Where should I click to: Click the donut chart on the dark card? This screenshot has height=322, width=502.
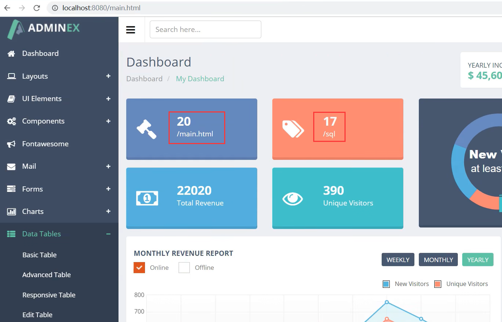477,162
